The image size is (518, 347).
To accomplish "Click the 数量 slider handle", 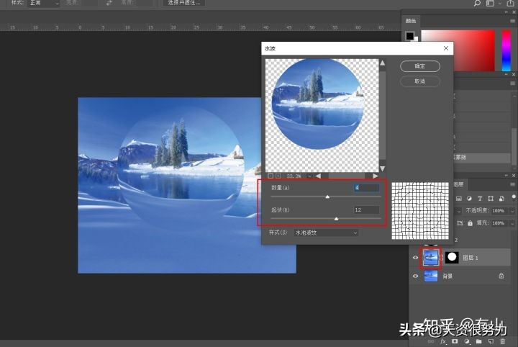I will pos(327,197).
